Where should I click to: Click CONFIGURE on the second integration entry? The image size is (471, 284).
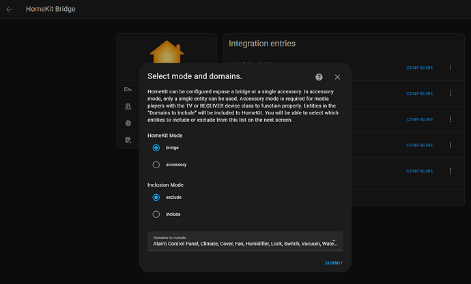420,94
